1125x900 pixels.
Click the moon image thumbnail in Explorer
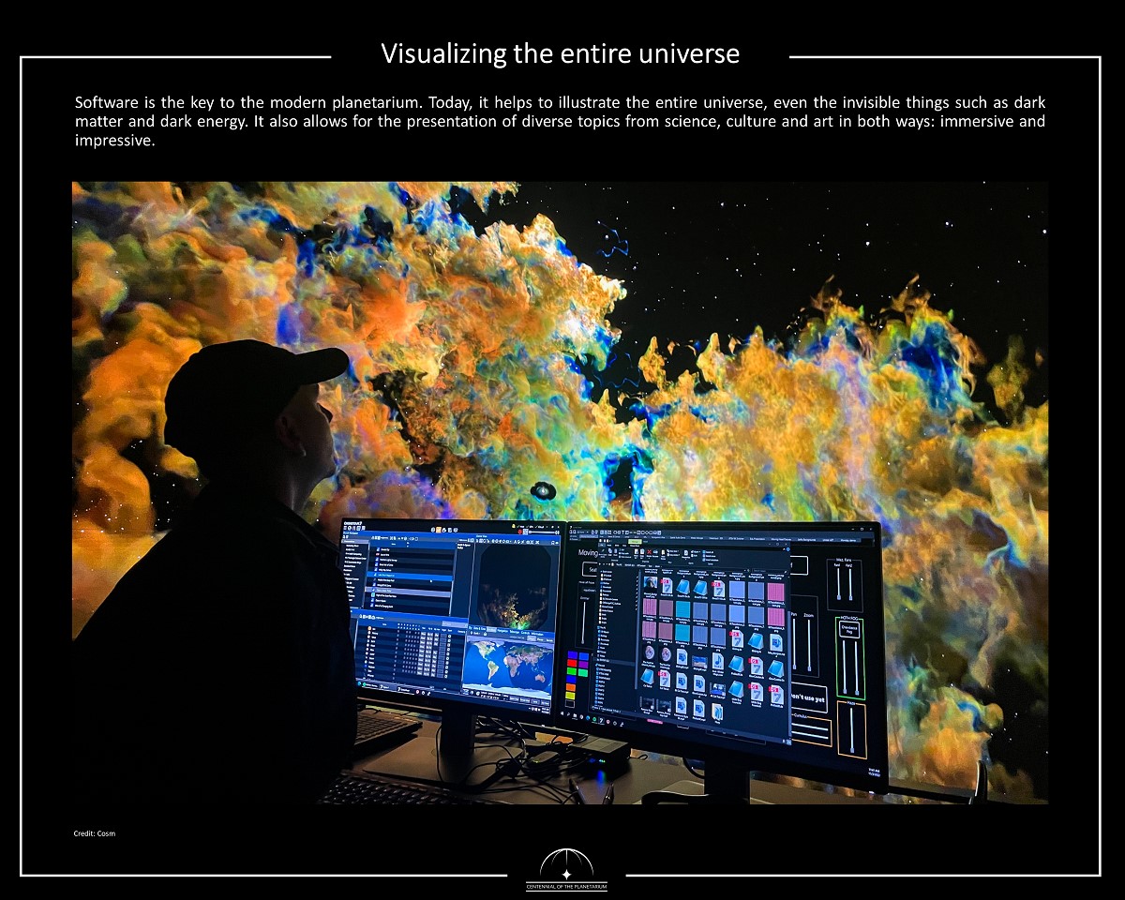(x=649, y=653)
